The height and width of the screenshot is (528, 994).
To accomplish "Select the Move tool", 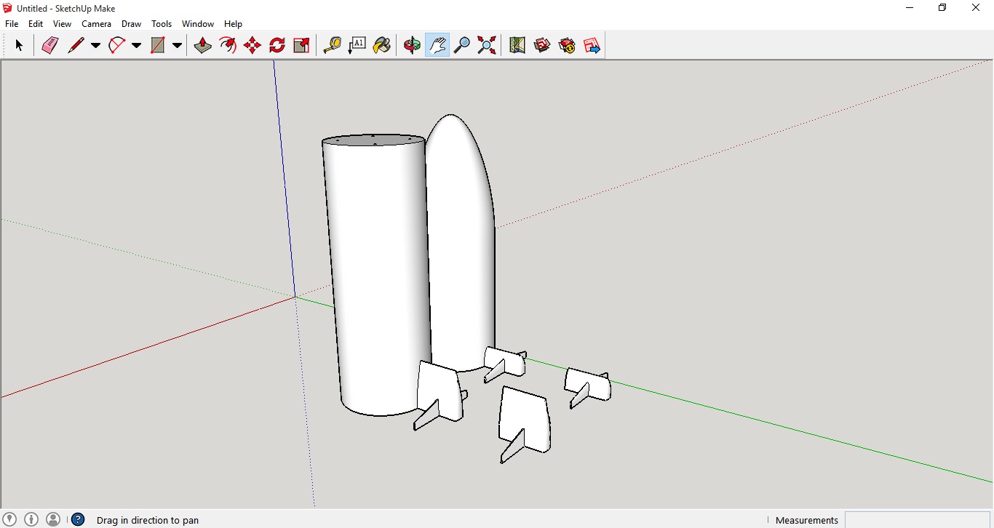I will pos(253,46).
